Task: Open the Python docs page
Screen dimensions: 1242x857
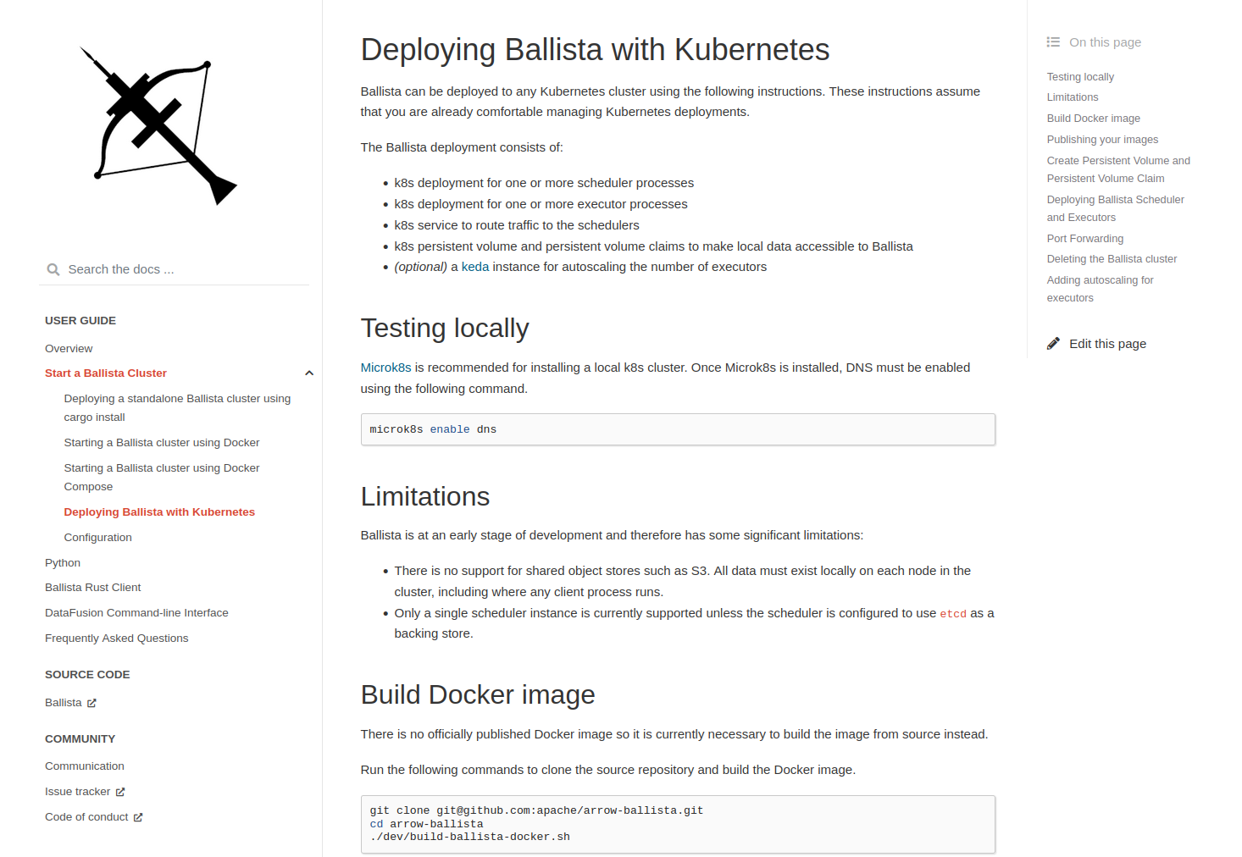Action: [x=63, y=563]
